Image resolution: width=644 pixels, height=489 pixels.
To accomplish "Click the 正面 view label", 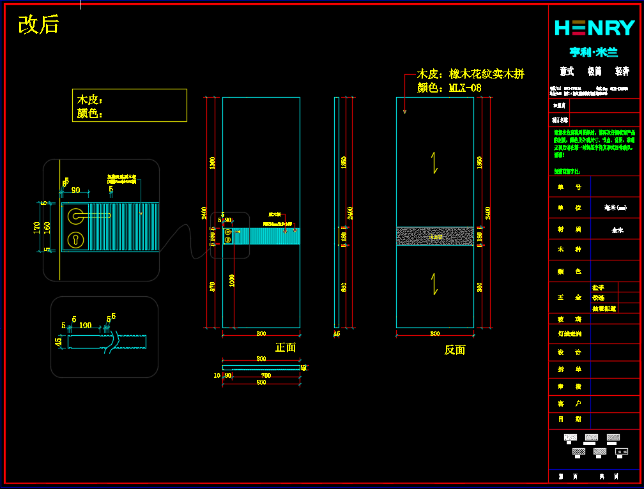I will click(x=286, y=347).
